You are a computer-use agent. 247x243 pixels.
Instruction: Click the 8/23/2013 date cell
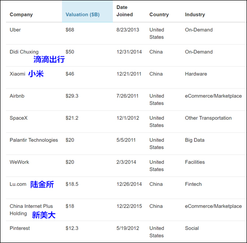coord(128,30)
